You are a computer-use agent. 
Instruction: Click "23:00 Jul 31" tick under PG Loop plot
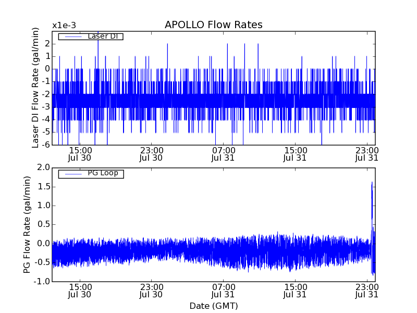367,291
